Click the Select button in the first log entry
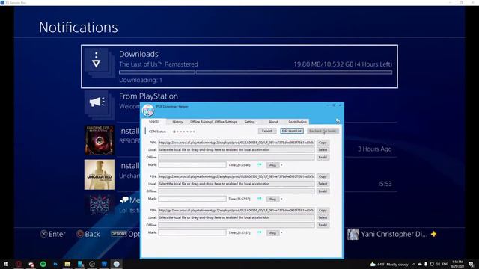Viewport: 479px width, 269px height. point(323,149)
